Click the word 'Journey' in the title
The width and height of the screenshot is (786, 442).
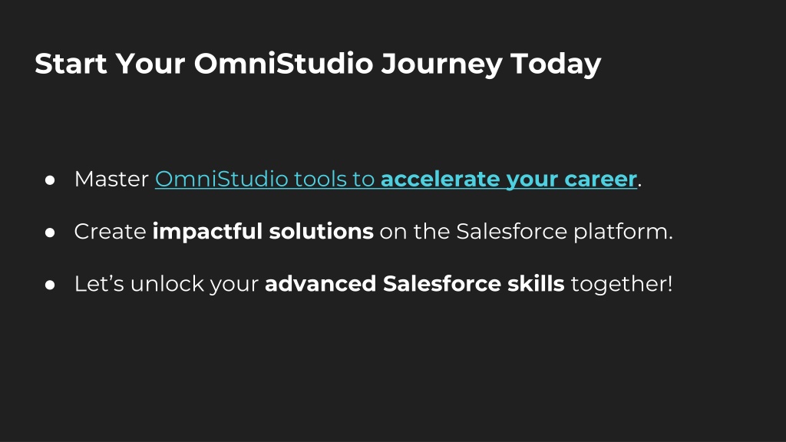click(441, 64)
